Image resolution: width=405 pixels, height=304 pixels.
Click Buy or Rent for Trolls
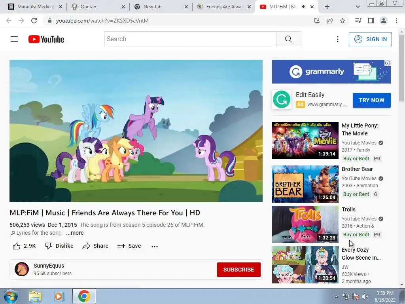356,234
